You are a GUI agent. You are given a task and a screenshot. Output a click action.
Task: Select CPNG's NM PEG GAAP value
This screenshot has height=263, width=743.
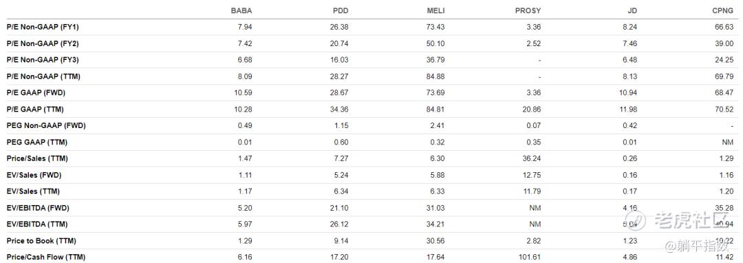point(729,142)
